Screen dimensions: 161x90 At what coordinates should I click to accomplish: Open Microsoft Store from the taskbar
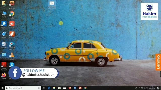[59, 88]
